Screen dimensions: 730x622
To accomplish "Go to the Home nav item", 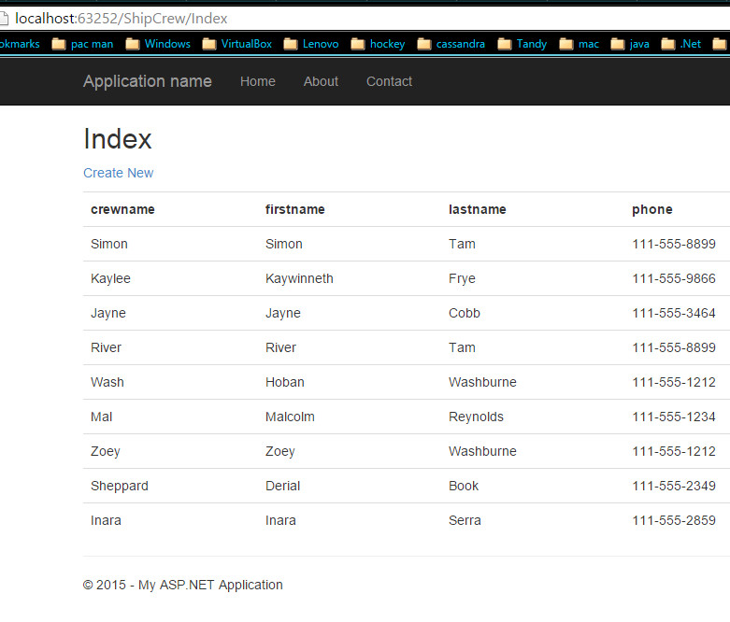I will [257, 81].
